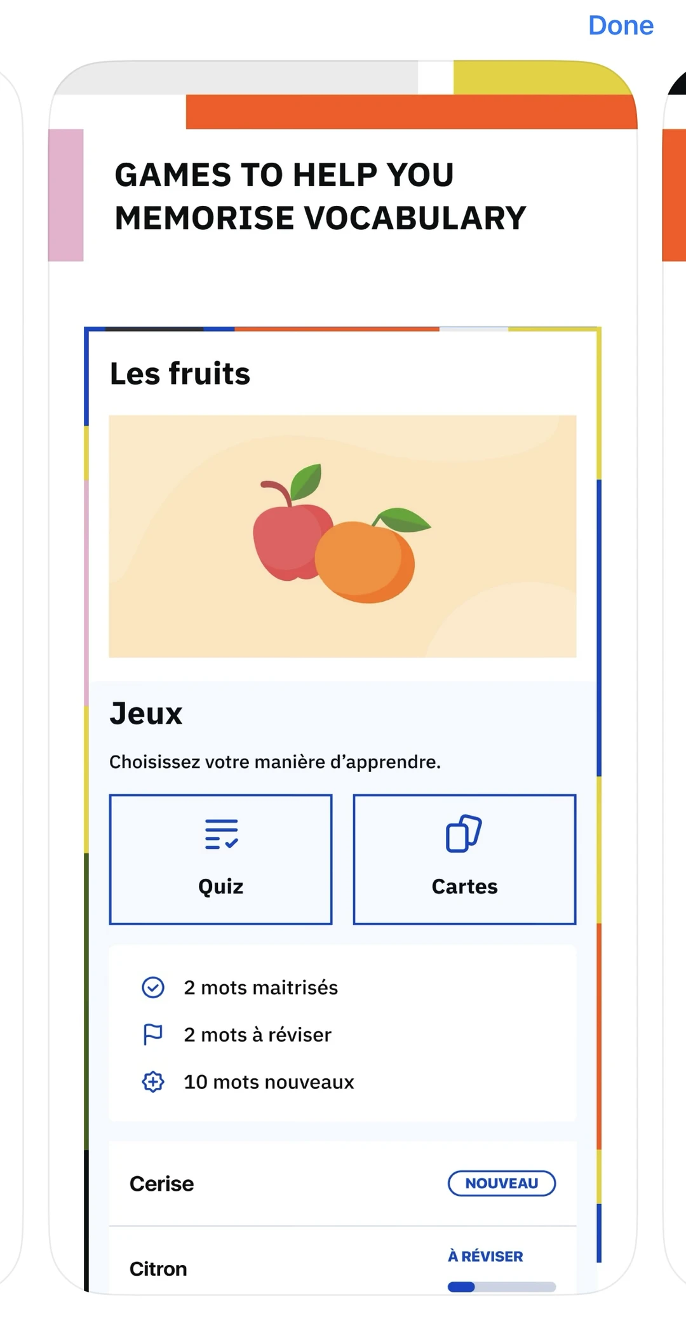Click the Citron review progress bar
The image size is (686, 1321).
coord(502,1287)
